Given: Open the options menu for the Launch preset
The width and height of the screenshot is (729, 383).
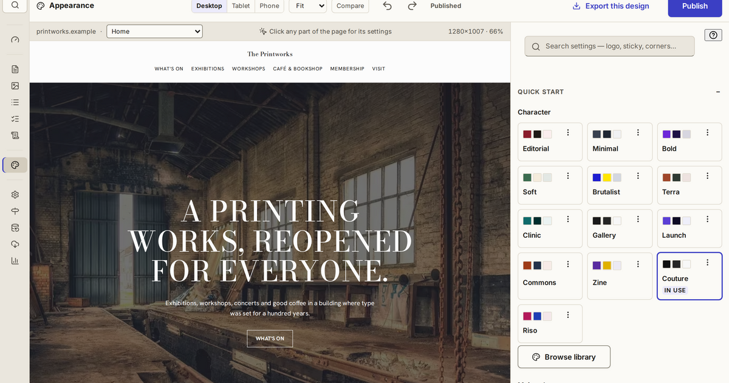Looking at the screenshot, I should [707, 219].
